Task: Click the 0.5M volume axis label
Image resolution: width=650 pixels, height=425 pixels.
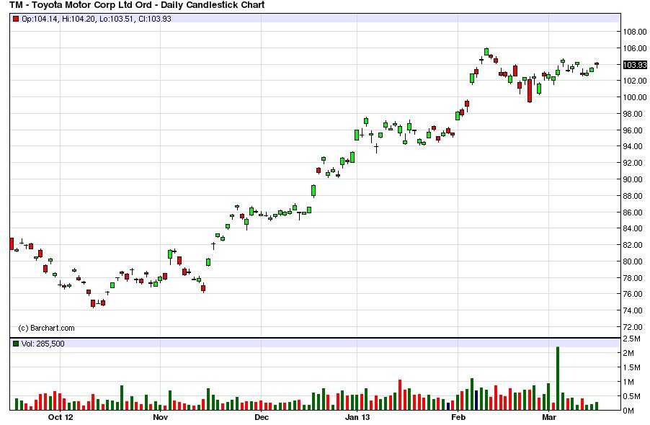Action: click(x=632, y=396)
